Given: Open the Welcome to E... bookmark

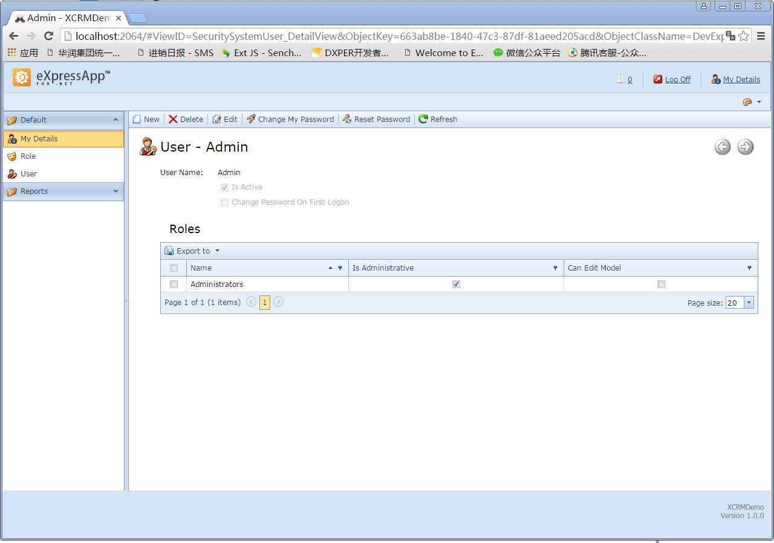Looking at the screenshot, I should 443,53.
